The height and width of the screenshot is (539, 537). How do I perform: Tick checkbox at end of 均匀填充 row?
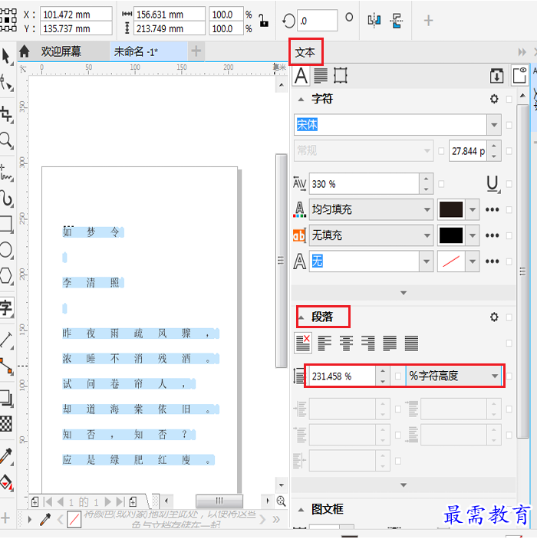(509, 209)
